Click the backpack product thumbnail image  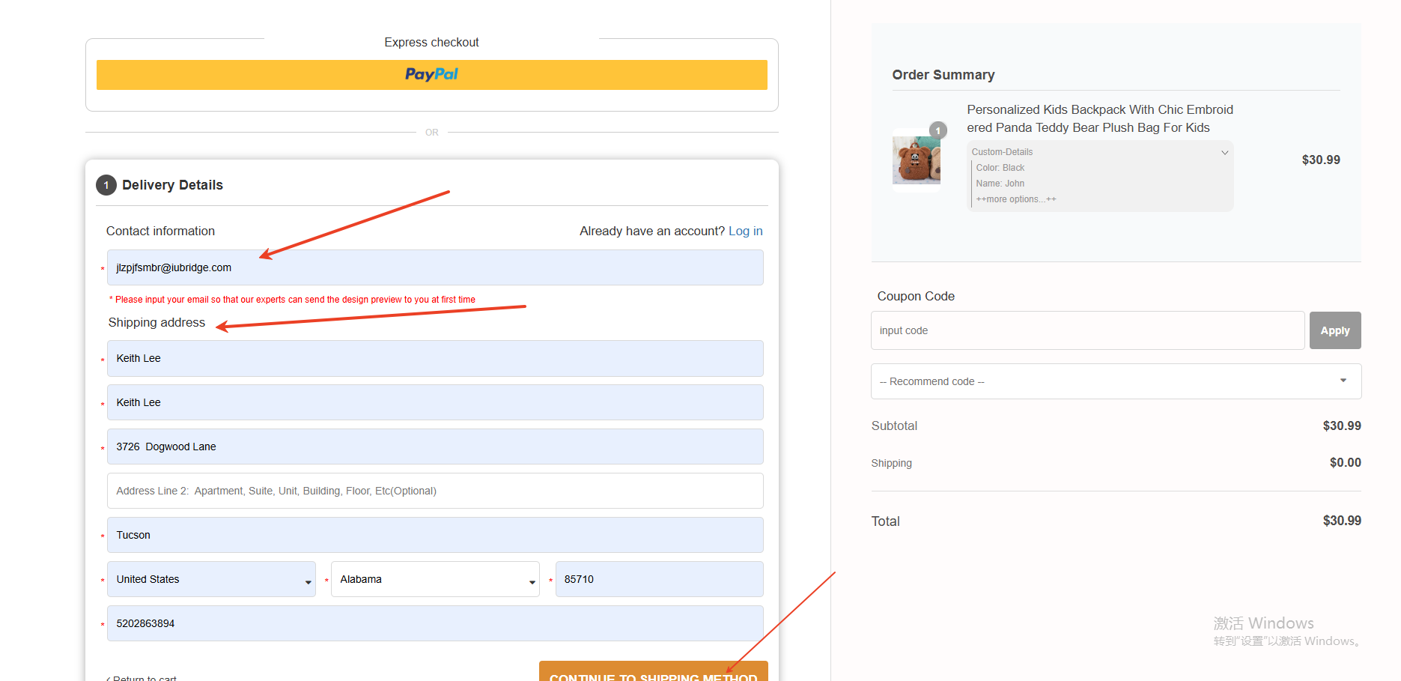tap(916, 160)
